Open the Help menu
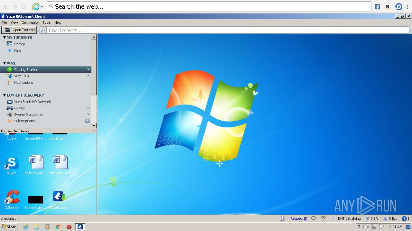 pyautogui.click(x=58, y=22)
